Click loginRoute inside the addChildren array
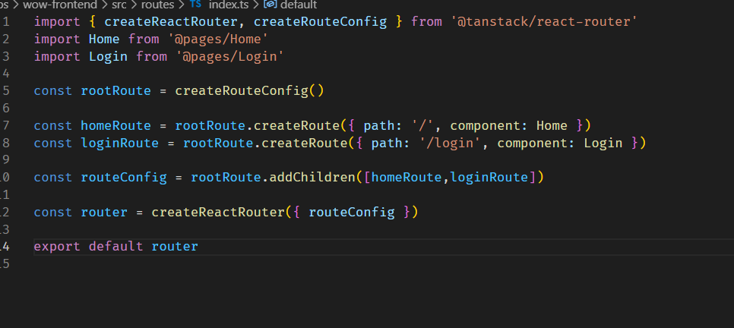Image resolution: width=734 pixels, height=328 pixels. (489, 178)
